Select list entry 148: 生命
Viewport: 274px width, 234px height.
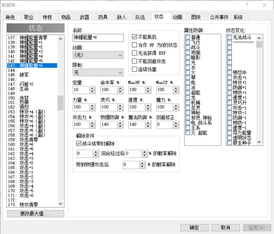point(32,89)
